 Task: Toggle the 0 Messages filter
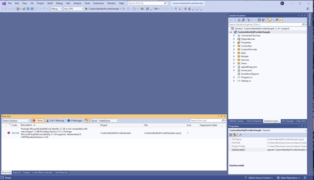(x=75, y=121)
